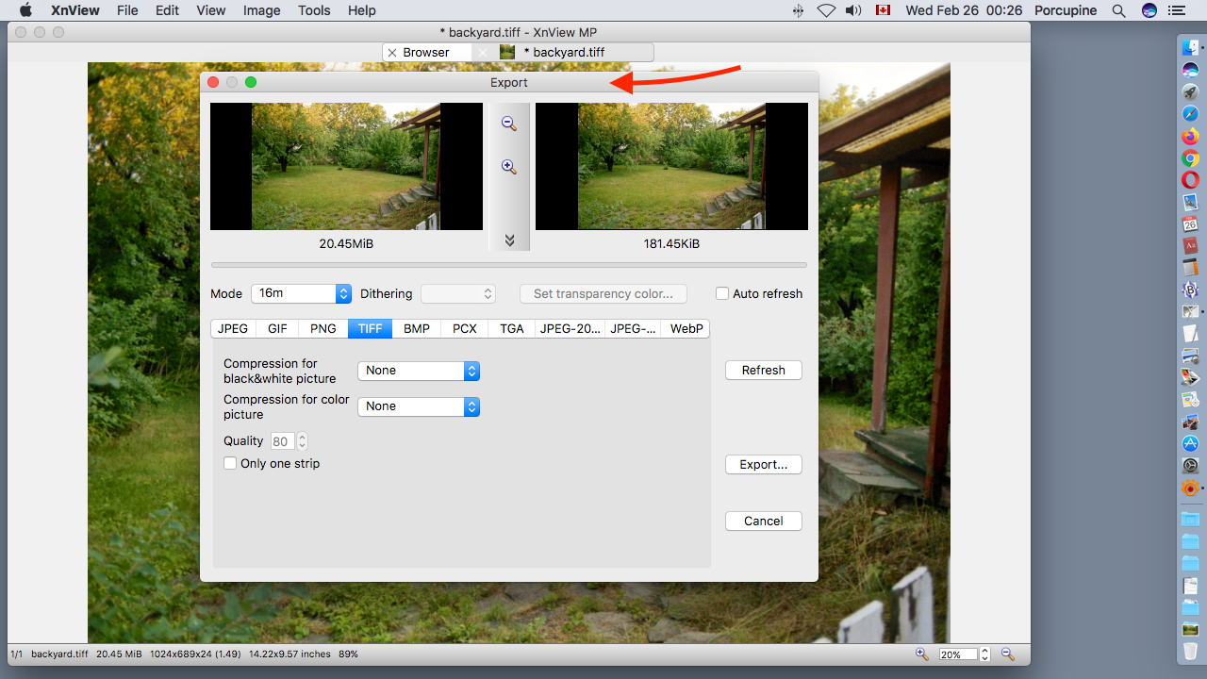Screen dimensions: 1207x679
Task: Click the Quality stepper arrows
Action: [303, 441]
